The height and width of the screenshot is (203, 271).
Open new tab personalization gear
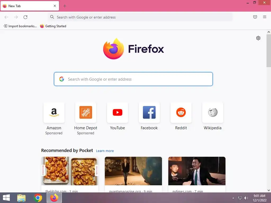(258, 38)
